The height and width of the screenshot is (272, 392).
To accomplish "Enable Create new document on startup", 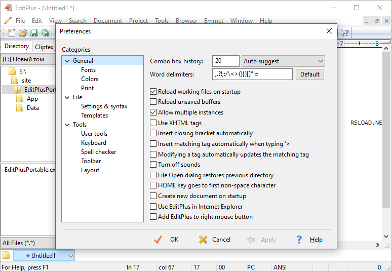I will click(153, 196).
